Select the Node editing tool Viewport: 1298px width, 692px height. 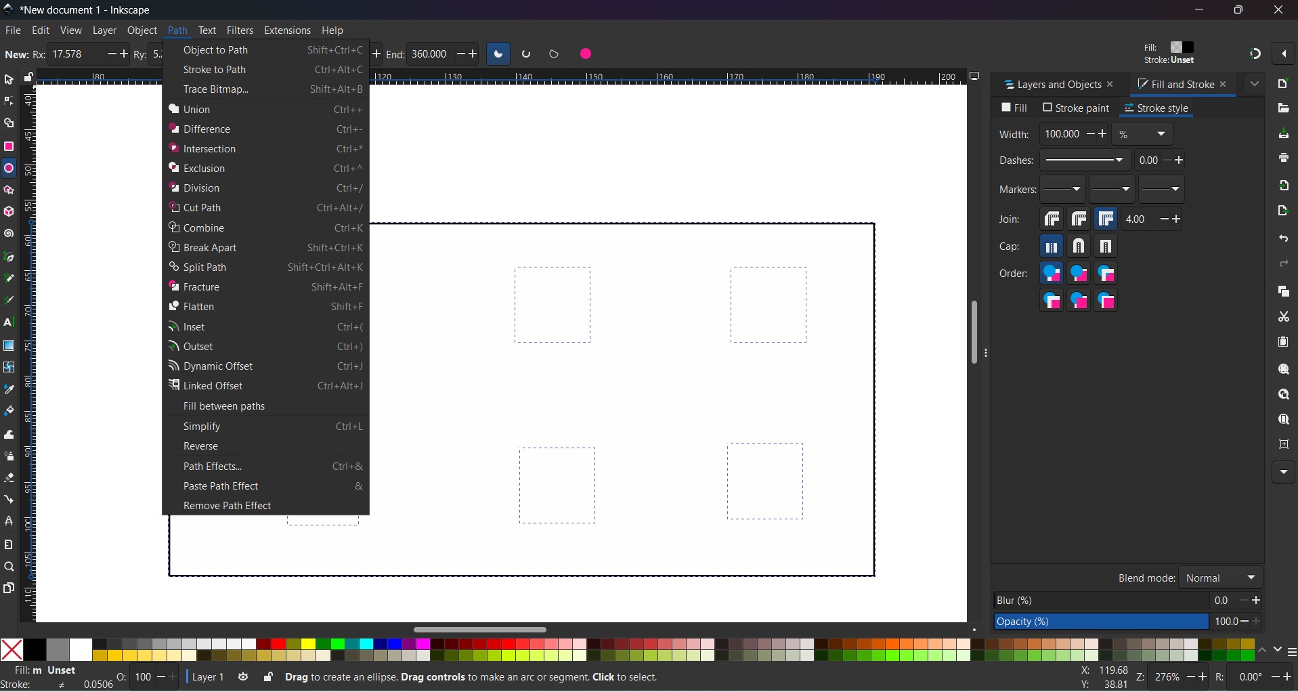(9, 102)
